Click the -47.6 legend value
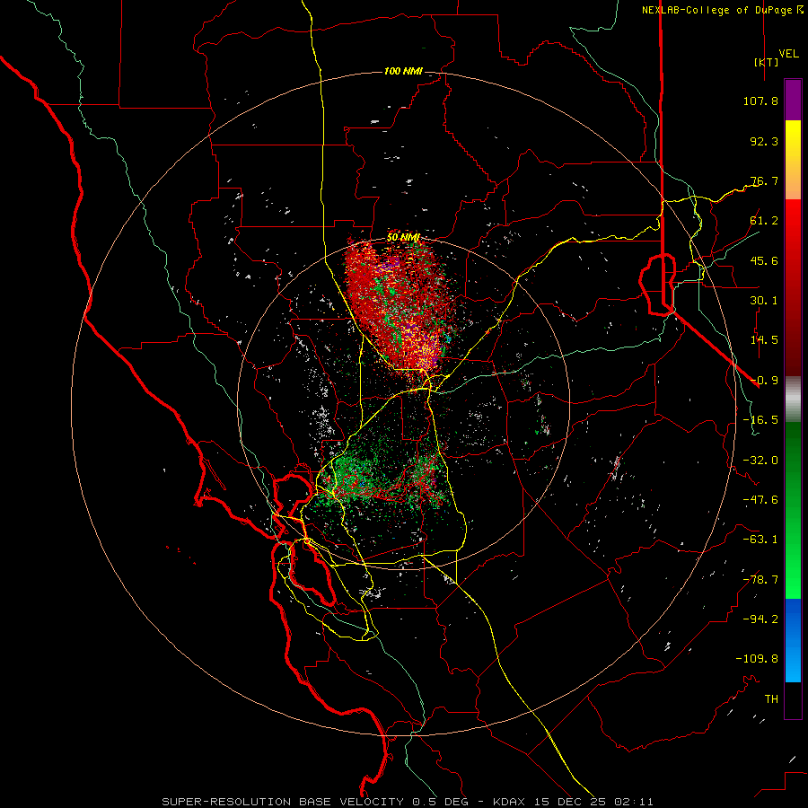 tap(760, 500)
